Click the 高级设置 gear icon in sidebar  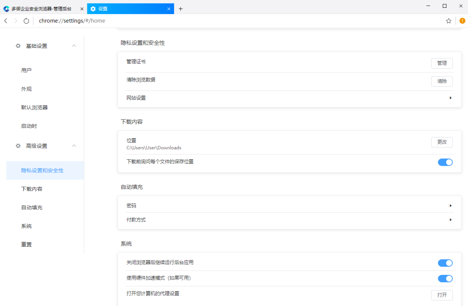coord(18,146)
